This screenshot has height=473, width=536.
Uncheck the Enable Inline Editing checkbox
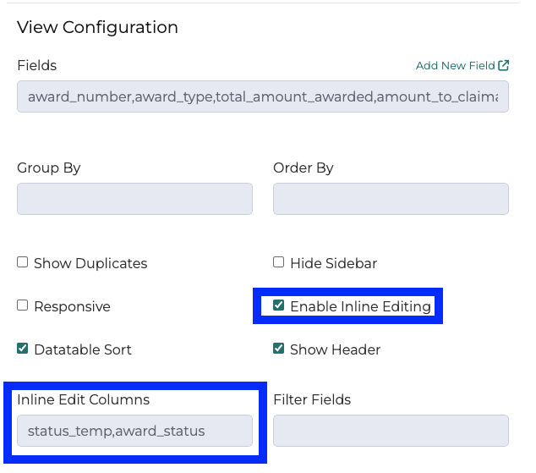pyautogui.click(x=279, y=305)
